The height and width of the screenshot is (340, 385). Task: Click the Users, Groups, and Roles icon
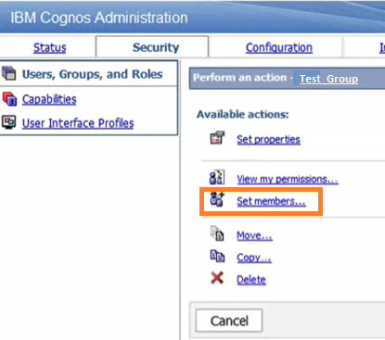pos(8,73)
